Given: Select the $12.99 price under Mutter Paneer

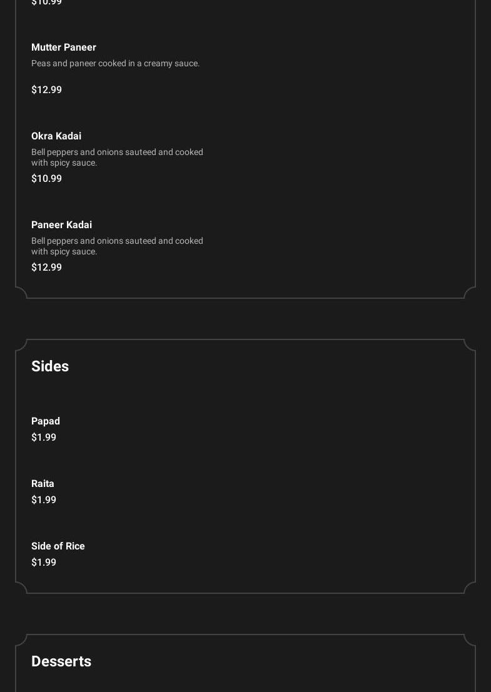Looking at the screenshot, I should click(x=46, y=90).
